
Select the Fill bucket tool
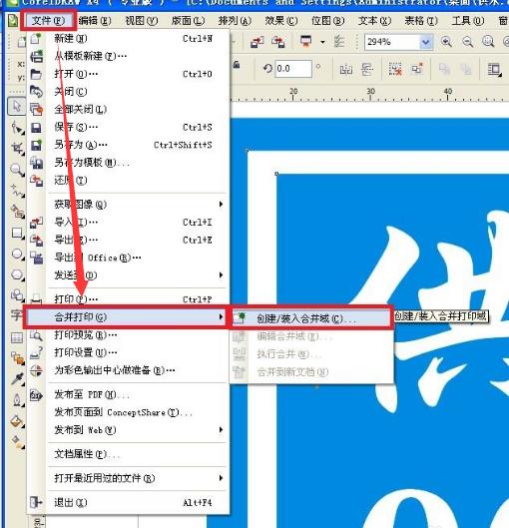pyautogui.click(x=18, y=421)
